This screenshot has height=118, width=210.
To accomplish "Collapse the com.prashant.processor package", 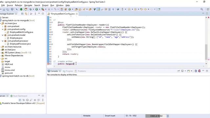I will pos(3,41).
